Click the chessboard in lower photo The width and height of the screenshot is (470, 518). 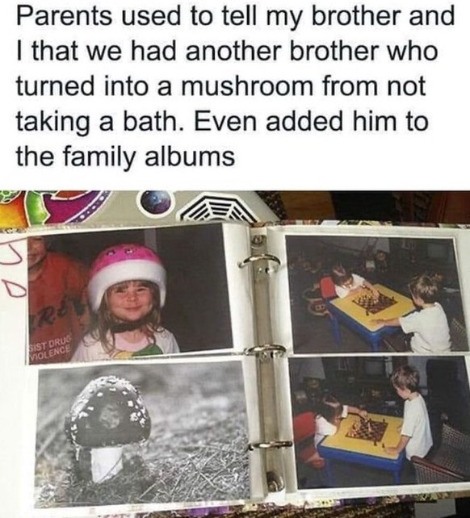tap(366, 429)
